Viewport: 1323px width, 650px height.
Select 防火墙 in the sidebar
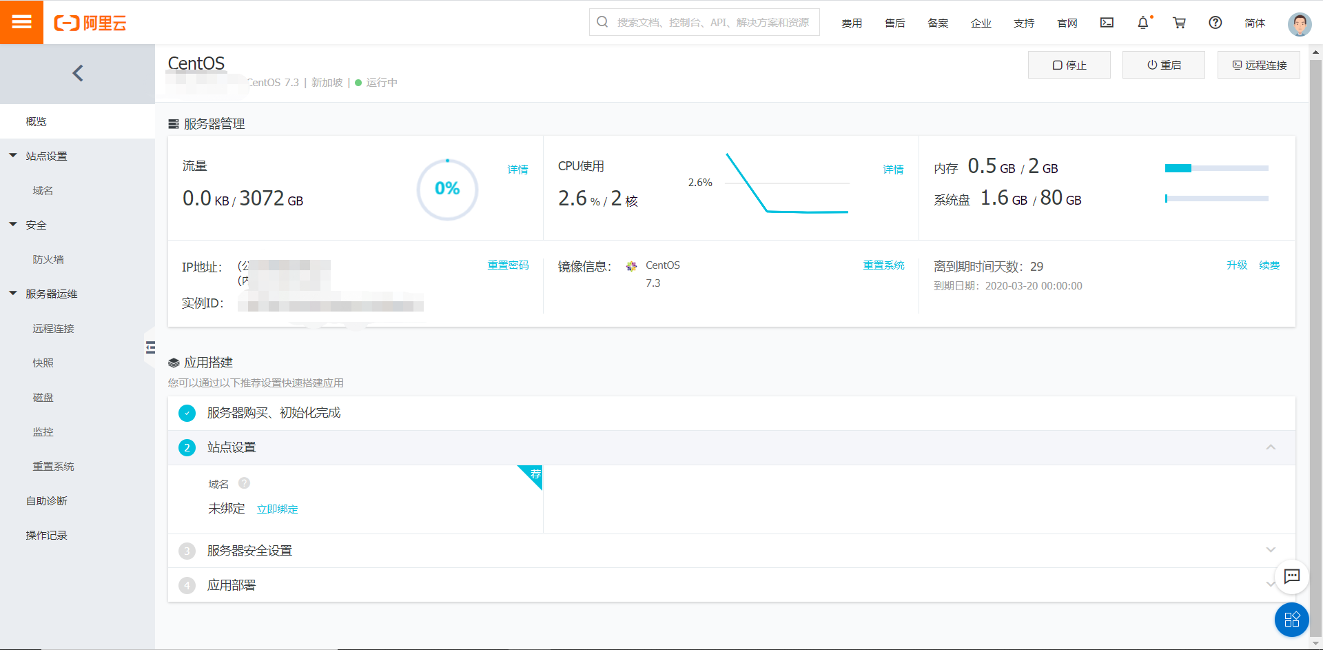pyautogui.click(x=48, y=259)
